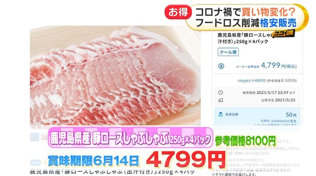Click the clock icon next to 販売期限
Screen dimensions: 316x176
(x=221, y=92)
